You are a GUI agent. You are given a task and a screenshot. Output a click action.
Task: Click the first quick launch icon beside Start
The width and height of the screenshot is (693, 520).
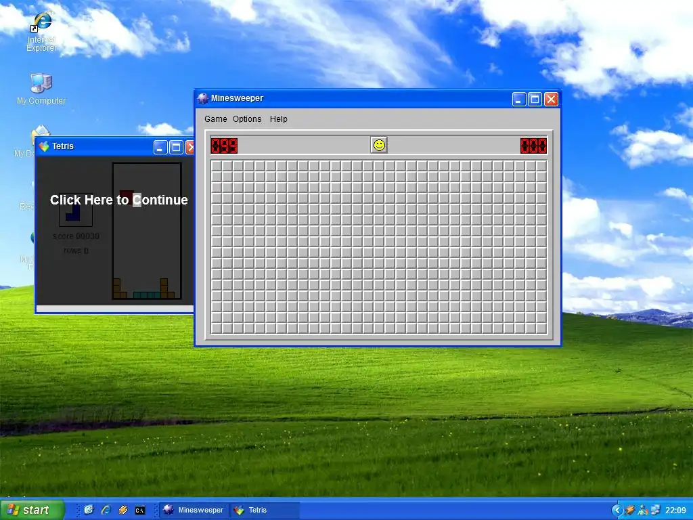pyautogui.click(x=89, y=510)
